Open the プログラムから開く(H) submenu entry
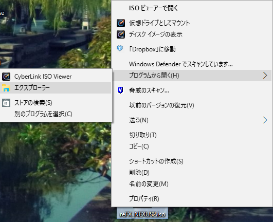The image size is (273, 222). (192, 76)
